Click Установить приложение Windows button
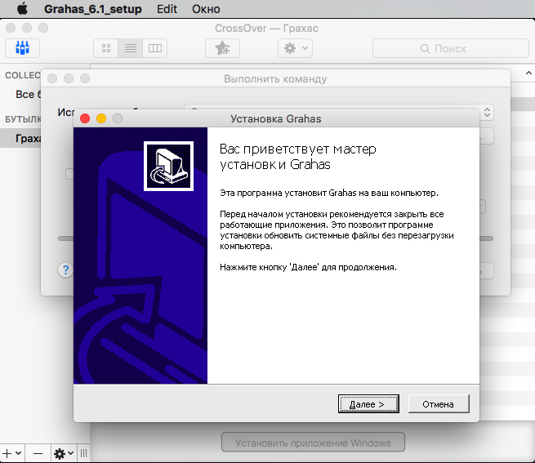The width and height of the screenshot is (535, 463). [x=313, y=443]
